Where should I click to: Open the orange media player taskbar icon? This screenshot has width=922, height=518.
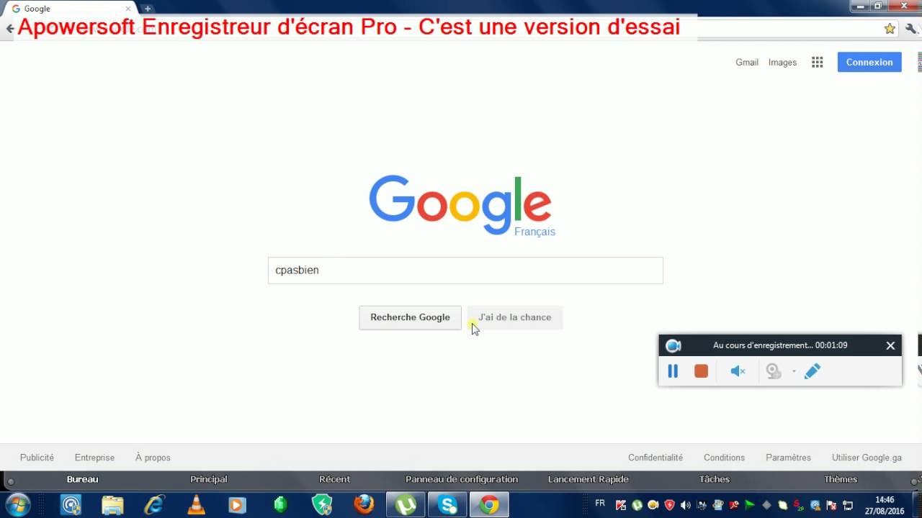click(237, 505)
